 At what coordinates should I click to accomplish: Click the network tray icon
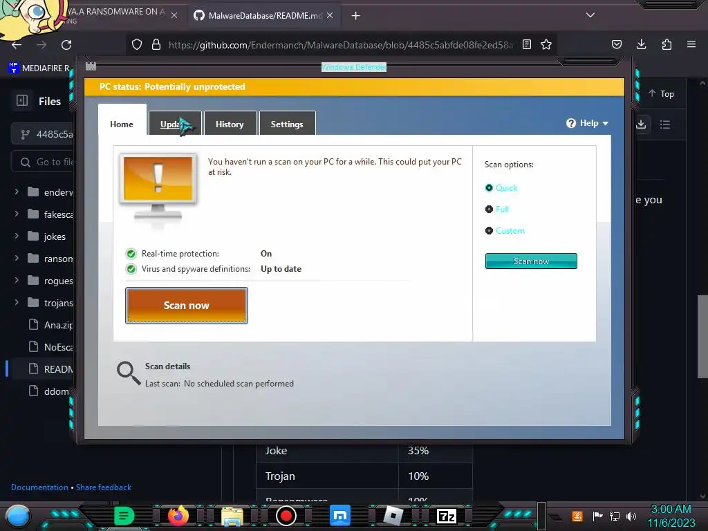[615, 516]
